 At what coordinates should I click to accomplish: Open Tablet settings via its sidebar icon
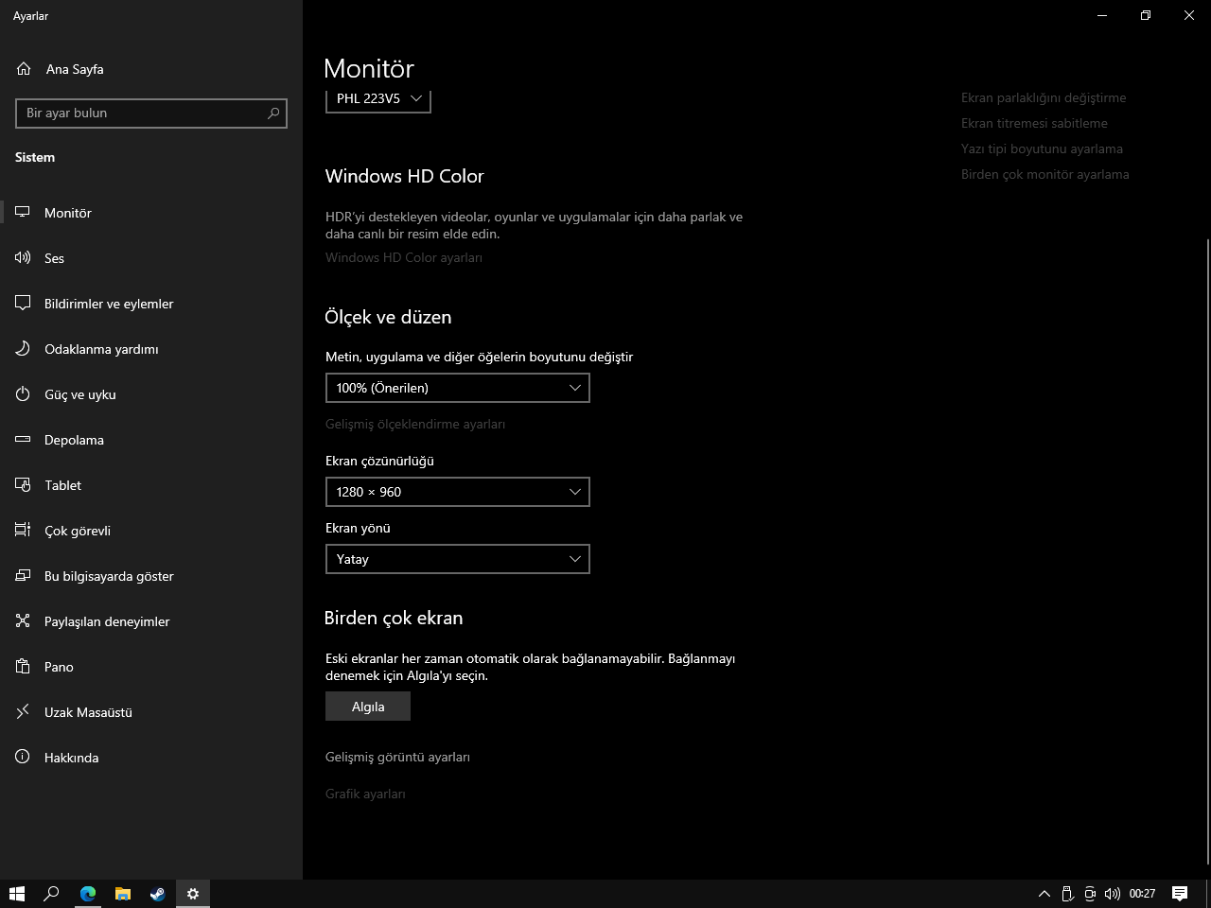click(24, 485)
